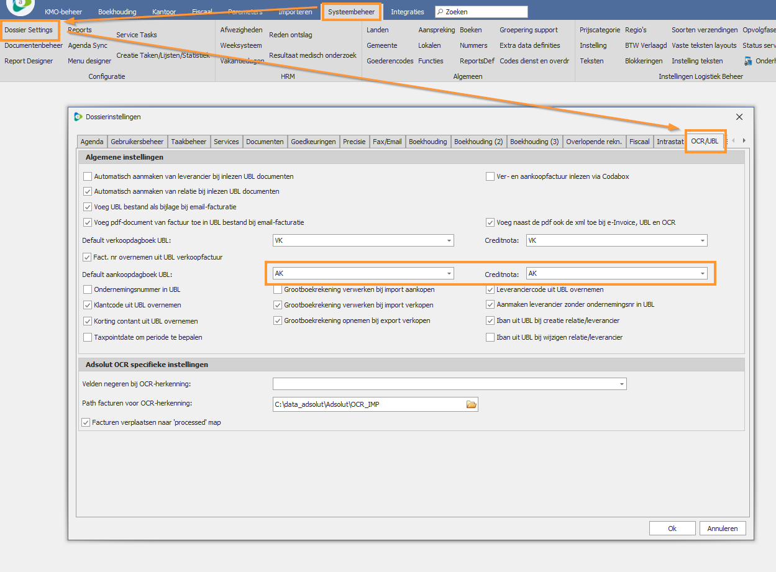
Task: Open the aankoop Creditnota dropdown showing AK
Action: coord(702,273)
